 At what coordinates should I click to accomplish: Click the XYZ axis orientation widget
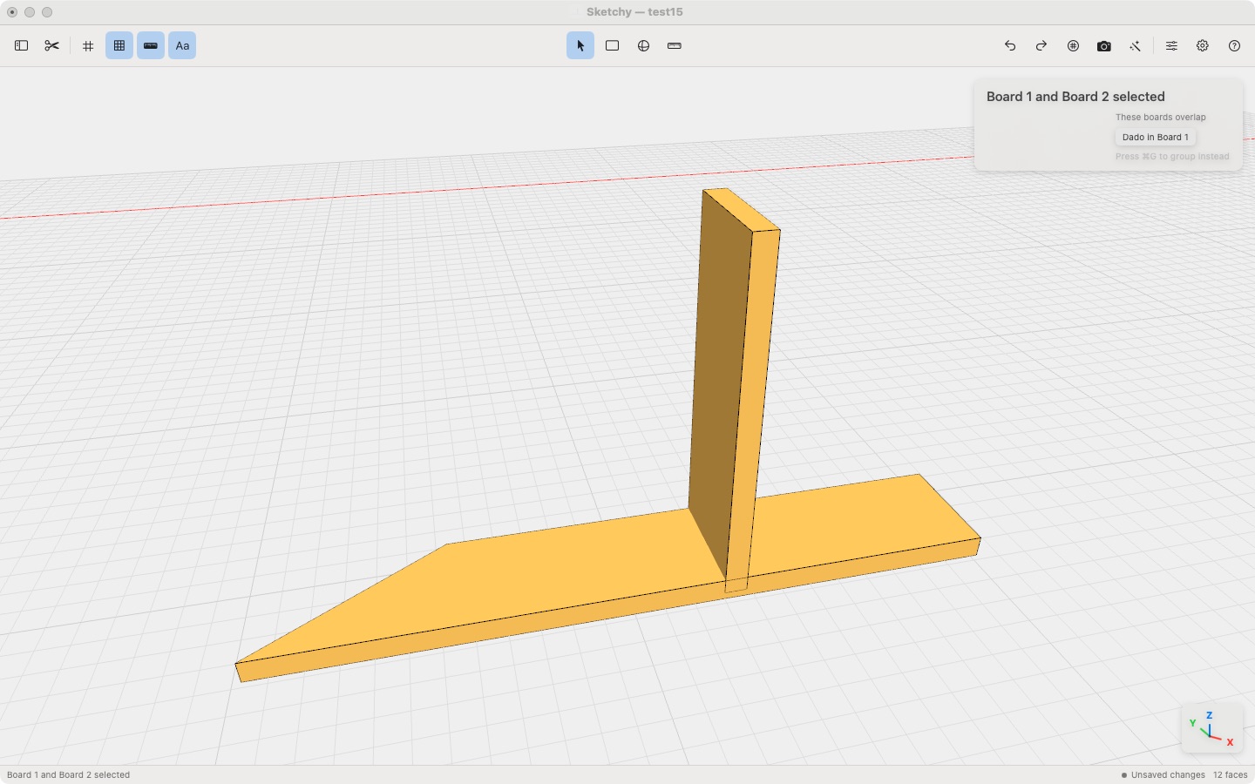coord(1211,729)
